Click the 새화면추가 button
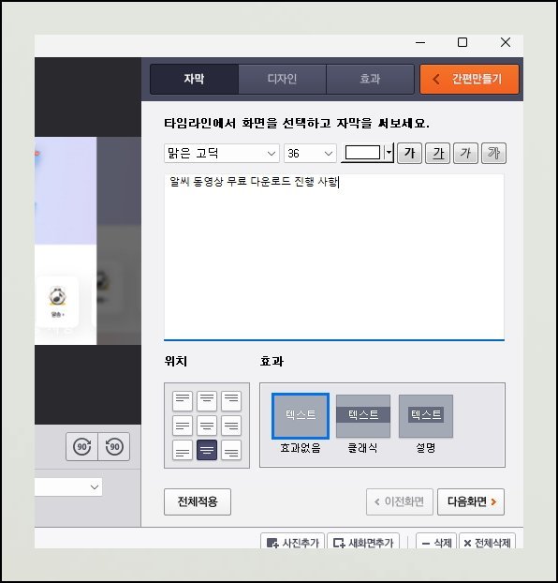558x583 pixels. [x=363, y=542]
